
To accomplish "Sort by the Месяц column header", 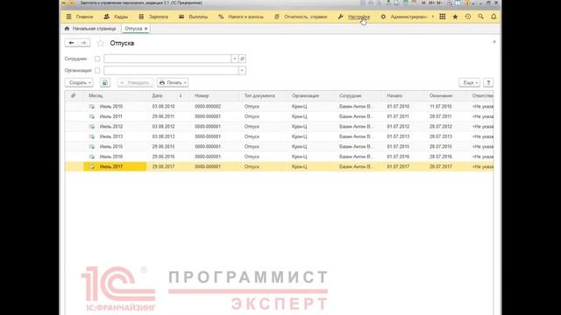I will click(x=115, y=95).
